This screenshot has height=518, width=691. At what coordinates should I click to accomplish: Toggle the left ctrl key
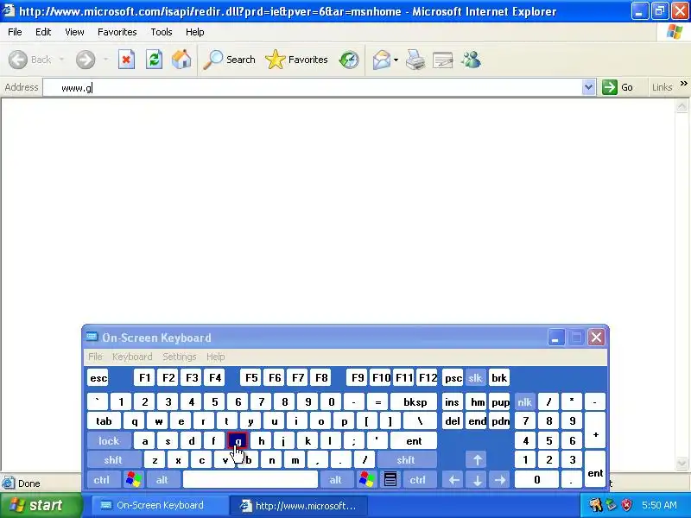point(102,480)
